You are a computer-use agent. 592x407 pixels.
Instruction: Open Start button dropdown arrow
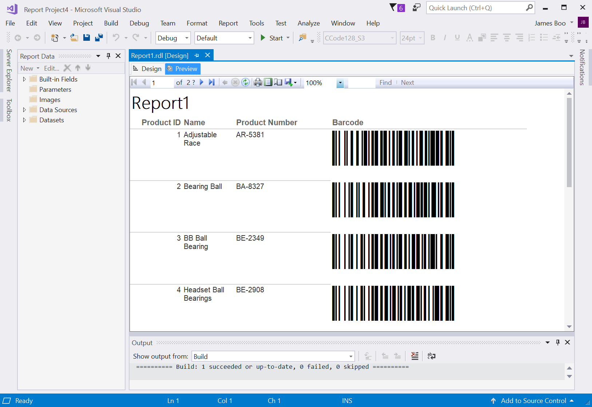288,38
